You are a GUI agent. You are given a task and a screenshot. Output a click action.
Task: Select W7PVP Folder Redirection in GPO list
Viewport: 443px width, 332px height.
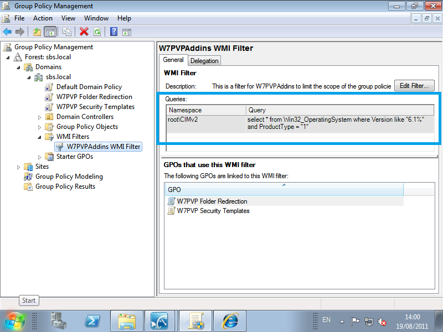click(x=212, y=201)
